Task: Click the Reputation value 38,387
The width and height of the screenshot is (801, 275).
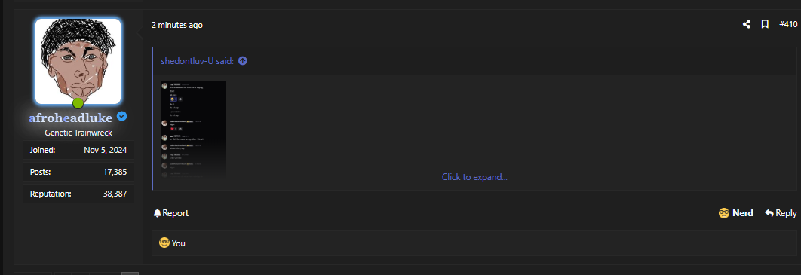Action: 115,194
